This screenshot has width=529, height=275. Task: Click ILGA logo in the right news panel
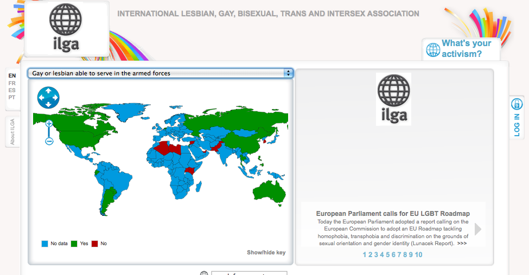click(393, 99)
